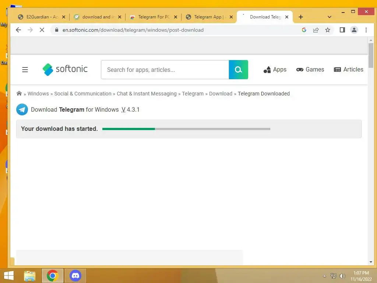Focus the Softonic search field
The height and width of the screenshot is (283, 377).
165,70
